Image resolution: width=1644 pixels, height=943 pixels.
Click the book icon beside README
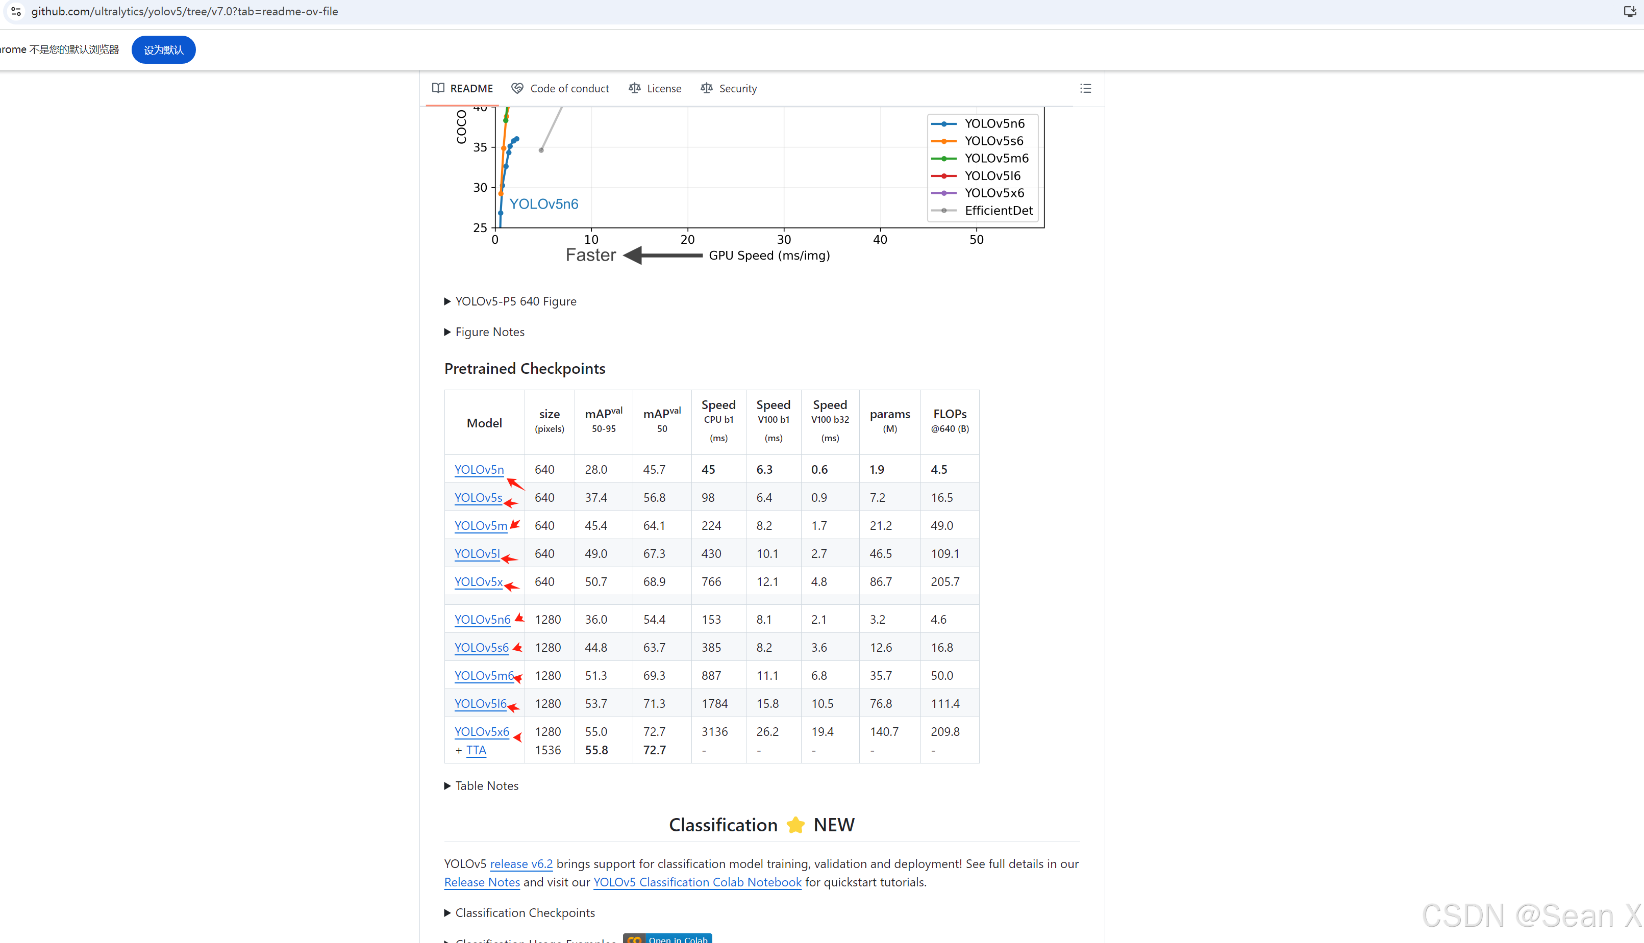click(x=438, y=88)
